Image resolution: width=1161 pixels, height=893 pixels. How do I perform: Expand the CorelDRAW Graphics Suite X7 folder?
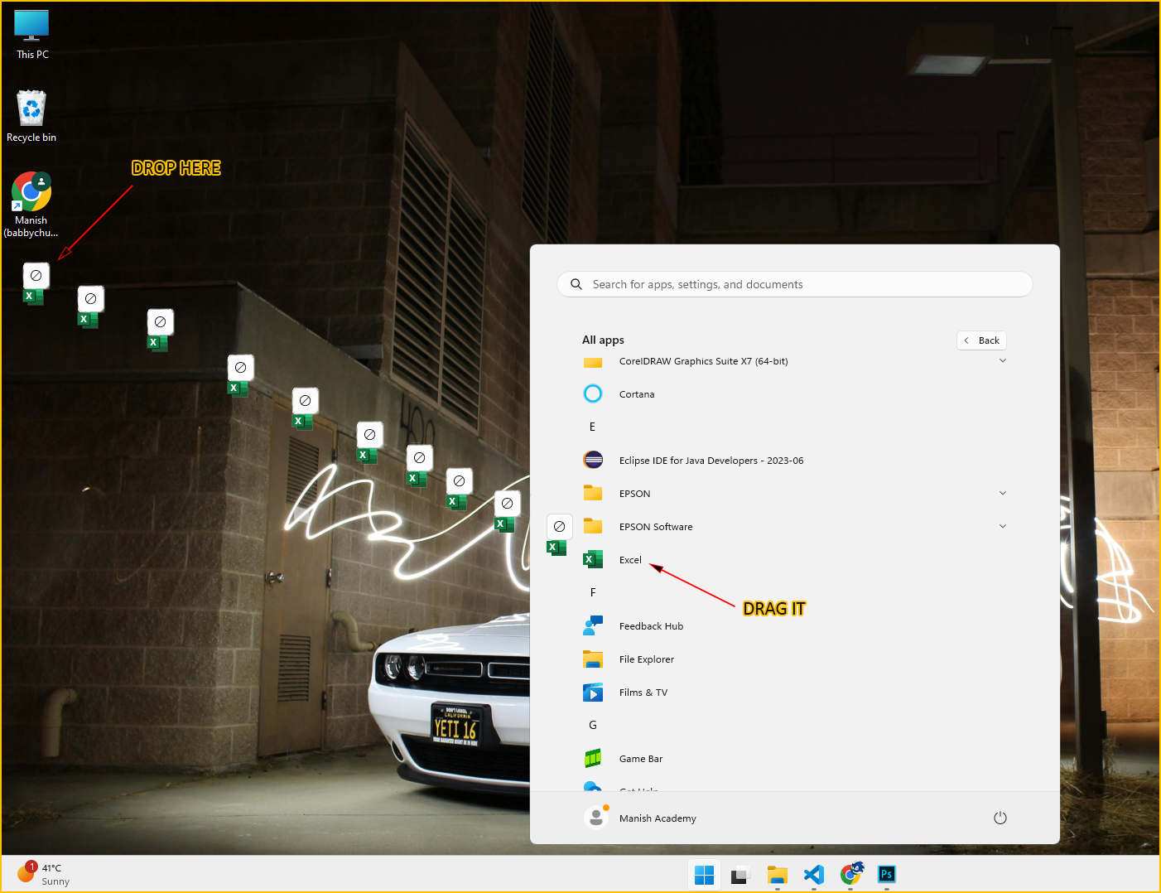(x=1002, y=361)
